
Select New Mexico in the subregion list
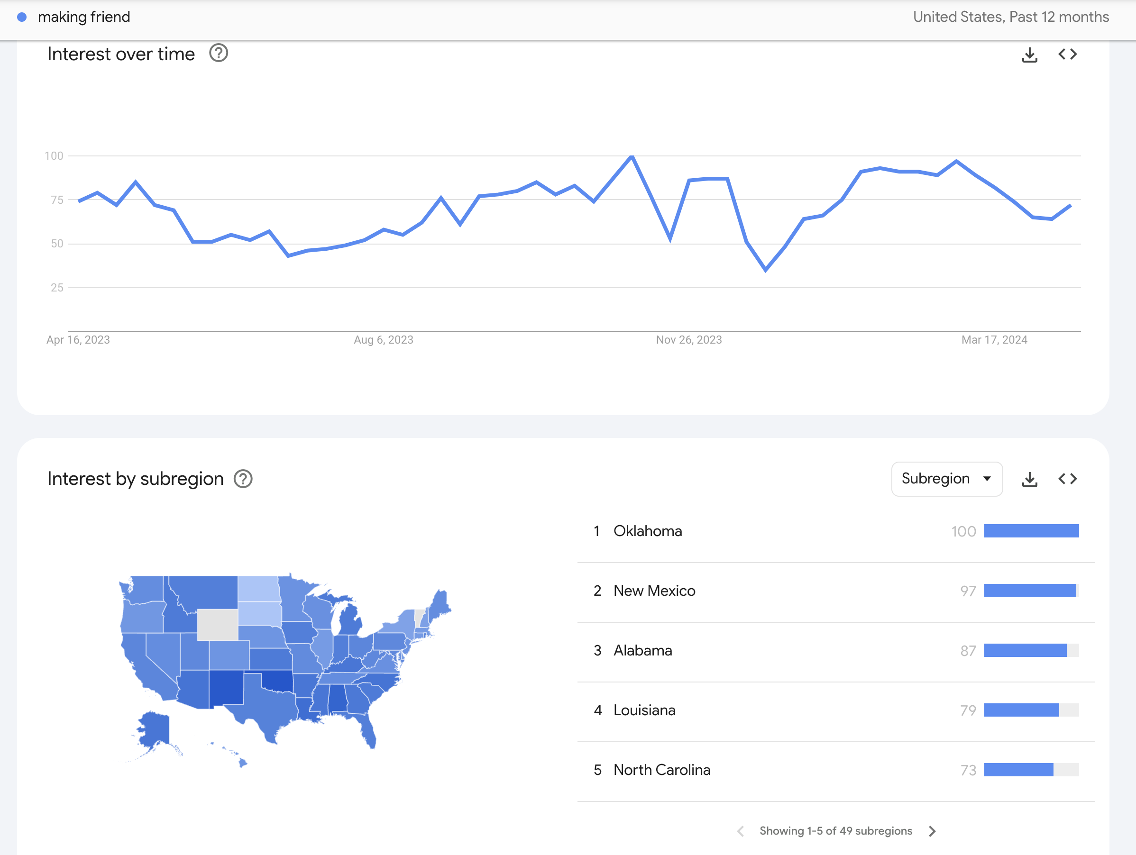click(654, 591)
